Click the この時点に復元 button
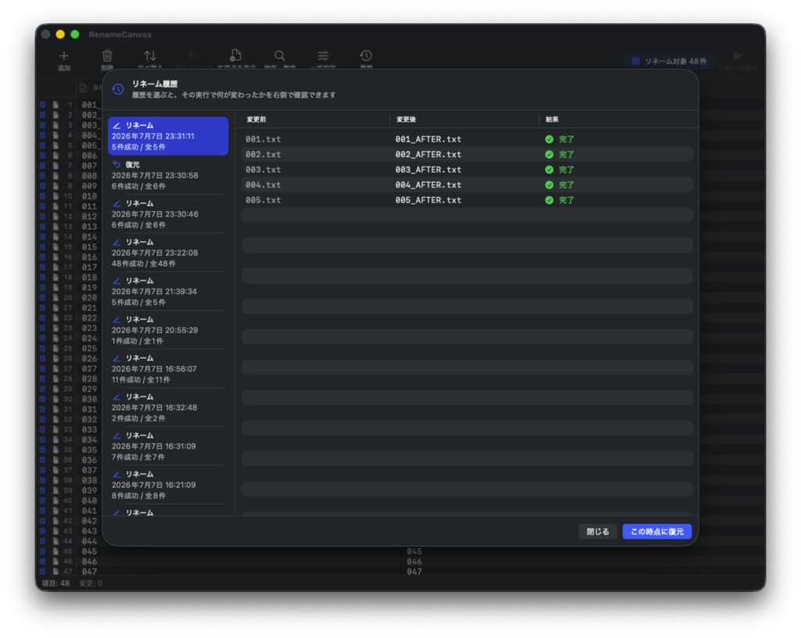Image resolution: width=801 pixels, height=638 pixels. point(657,532)
